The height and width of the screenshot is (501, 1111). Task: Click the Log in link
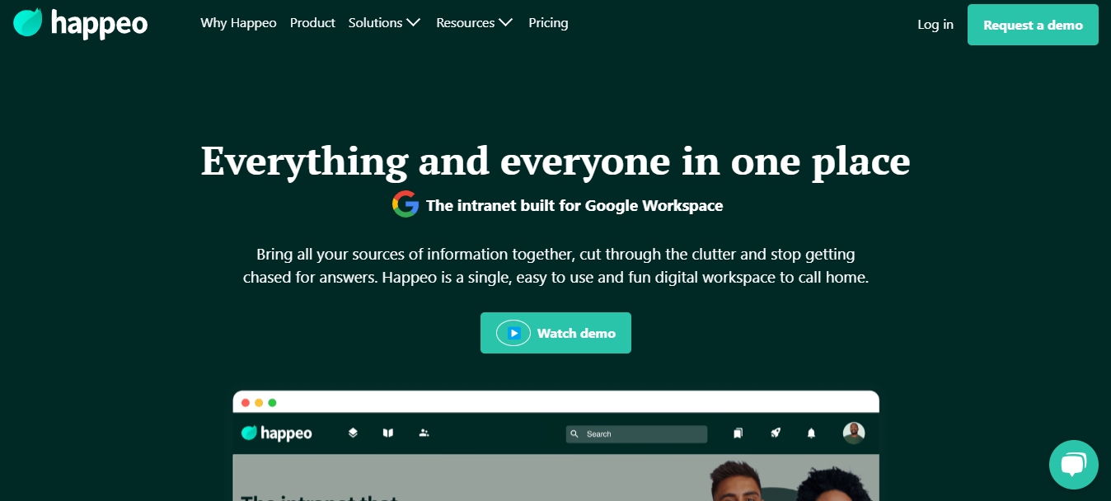(x=935, y=25)
